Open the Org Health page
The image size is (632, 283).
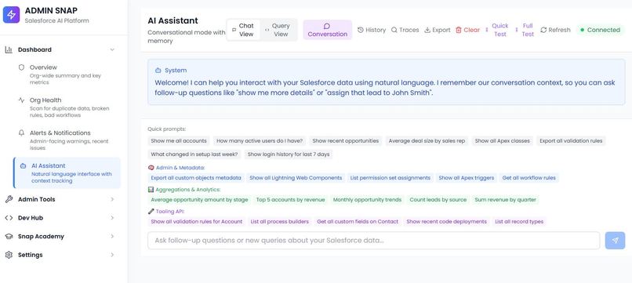pos(67,107)
